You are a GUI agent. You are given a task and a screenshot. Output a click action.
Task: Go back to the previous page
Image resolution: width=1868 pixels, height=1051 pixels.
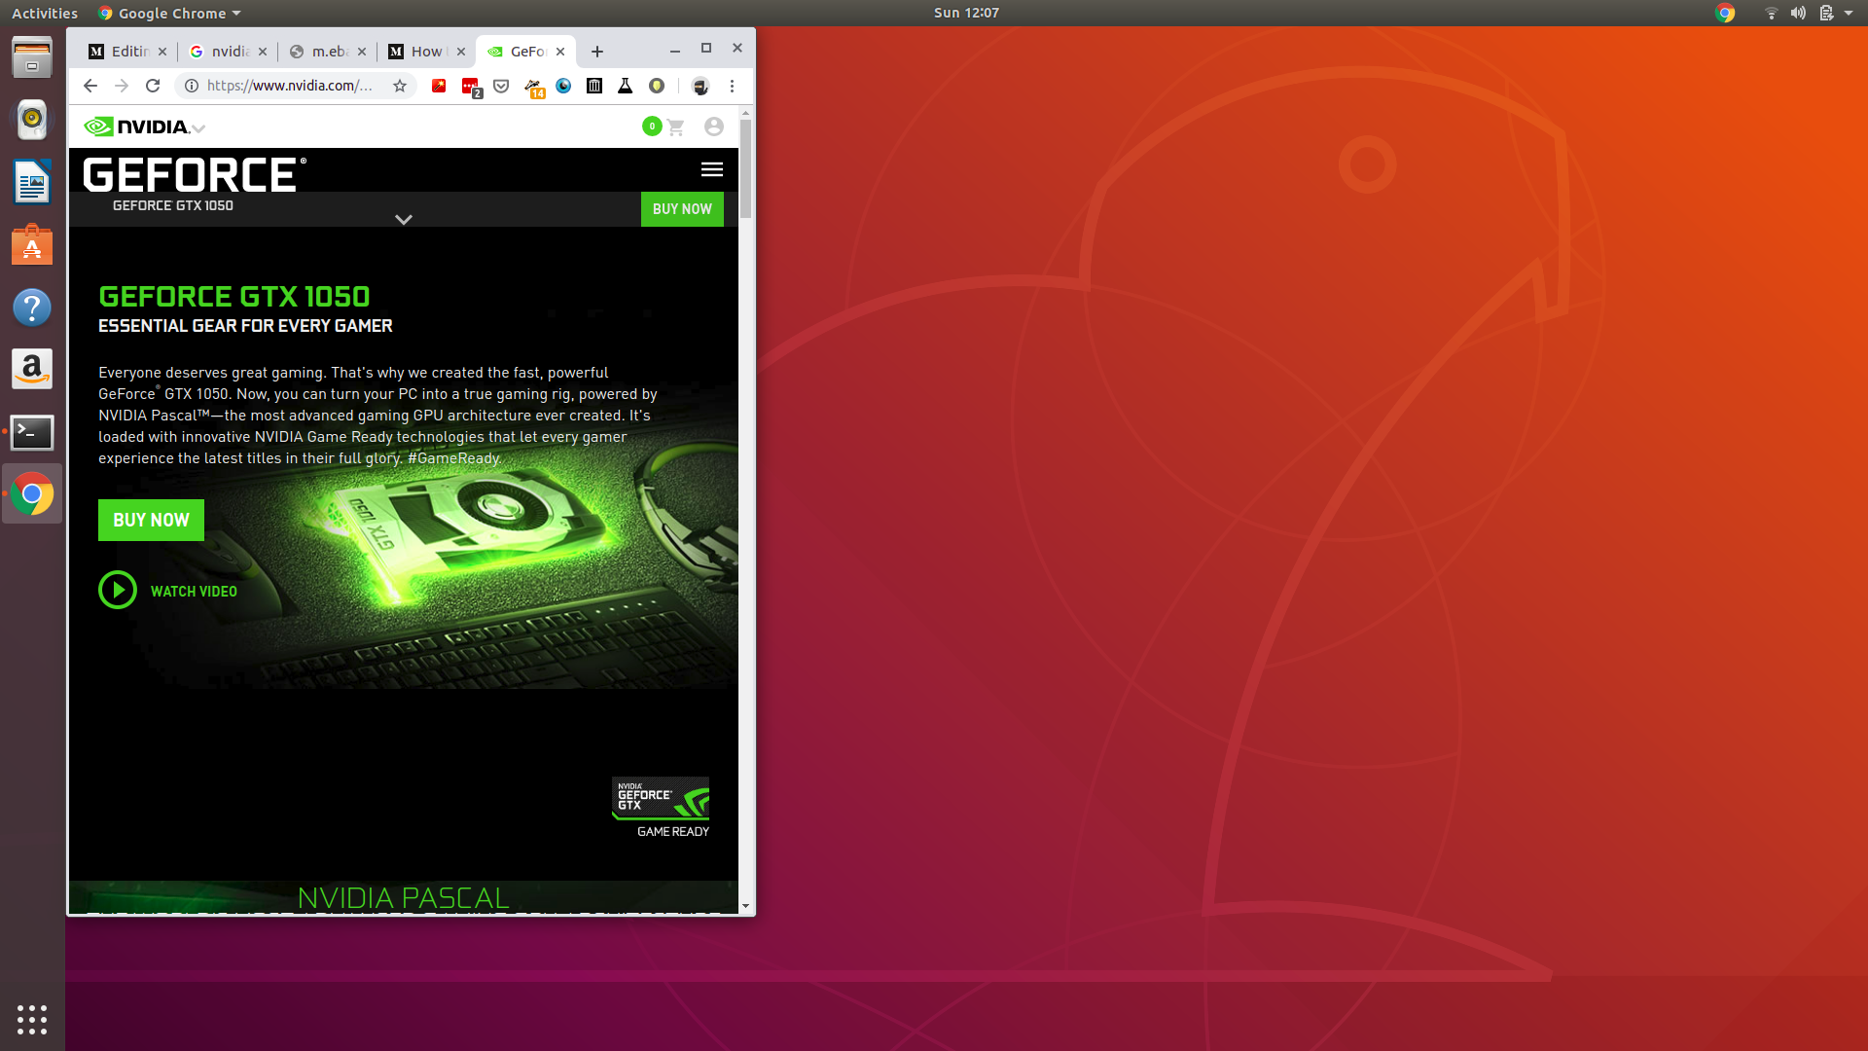[90, 86]
